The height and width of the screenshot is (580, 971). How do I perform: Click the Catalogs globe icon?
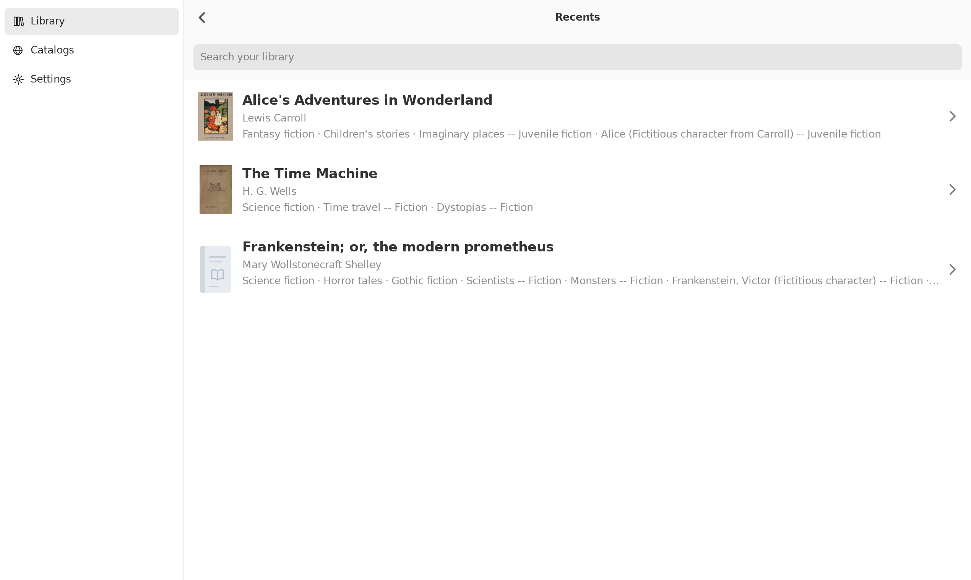(18, 50)
